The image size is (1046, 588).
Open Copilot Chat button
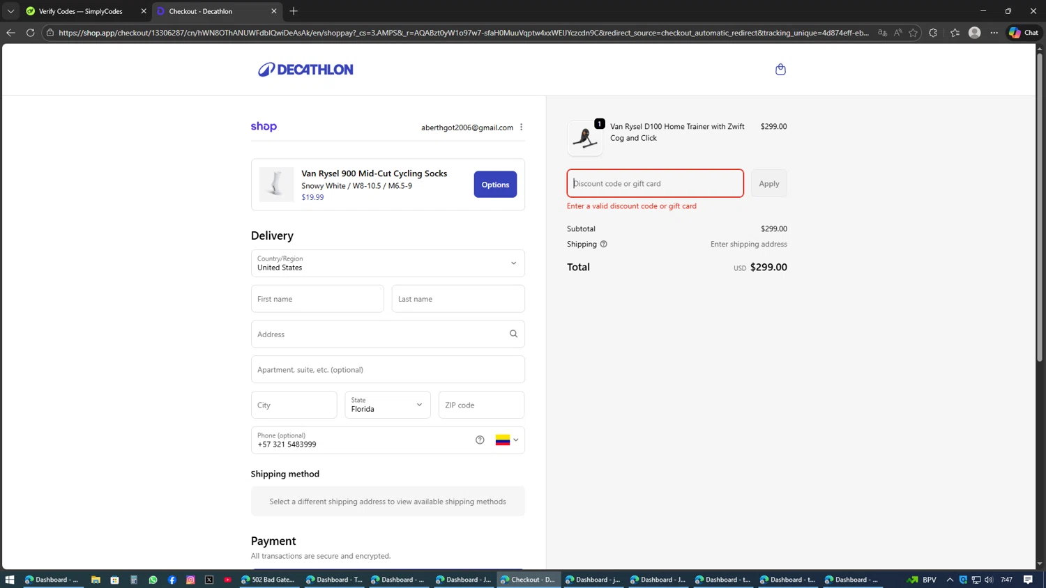[x=1024, y=33]
